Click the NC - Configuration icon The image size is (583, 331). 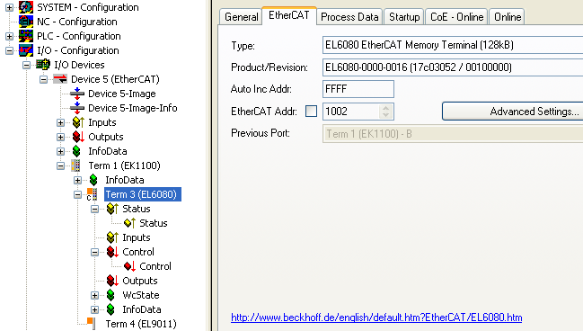(26, 22)
